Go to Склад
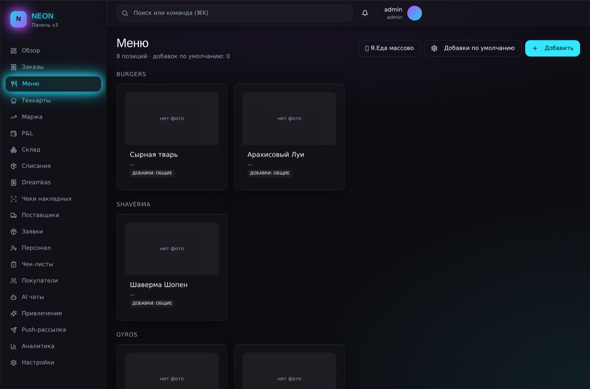 pos(53,149)
